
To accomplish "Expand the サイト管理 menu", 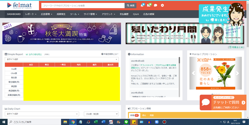I will [90, 14].
